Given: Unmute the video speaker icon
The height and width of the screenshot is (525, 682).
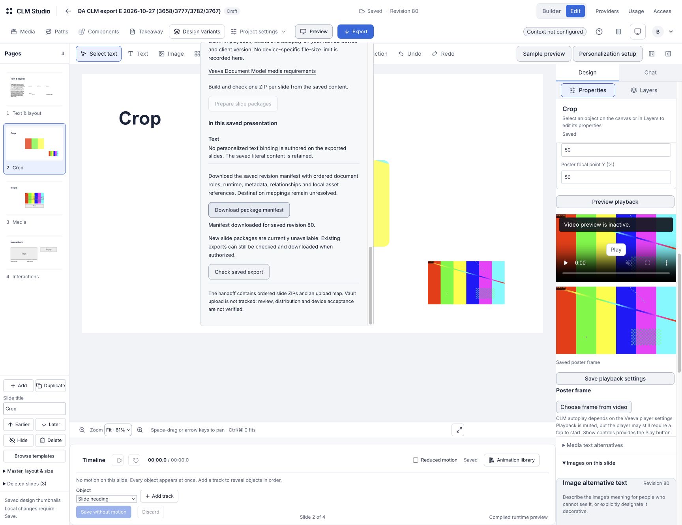Looking at the screenshot, I should [x=629, y=263].
